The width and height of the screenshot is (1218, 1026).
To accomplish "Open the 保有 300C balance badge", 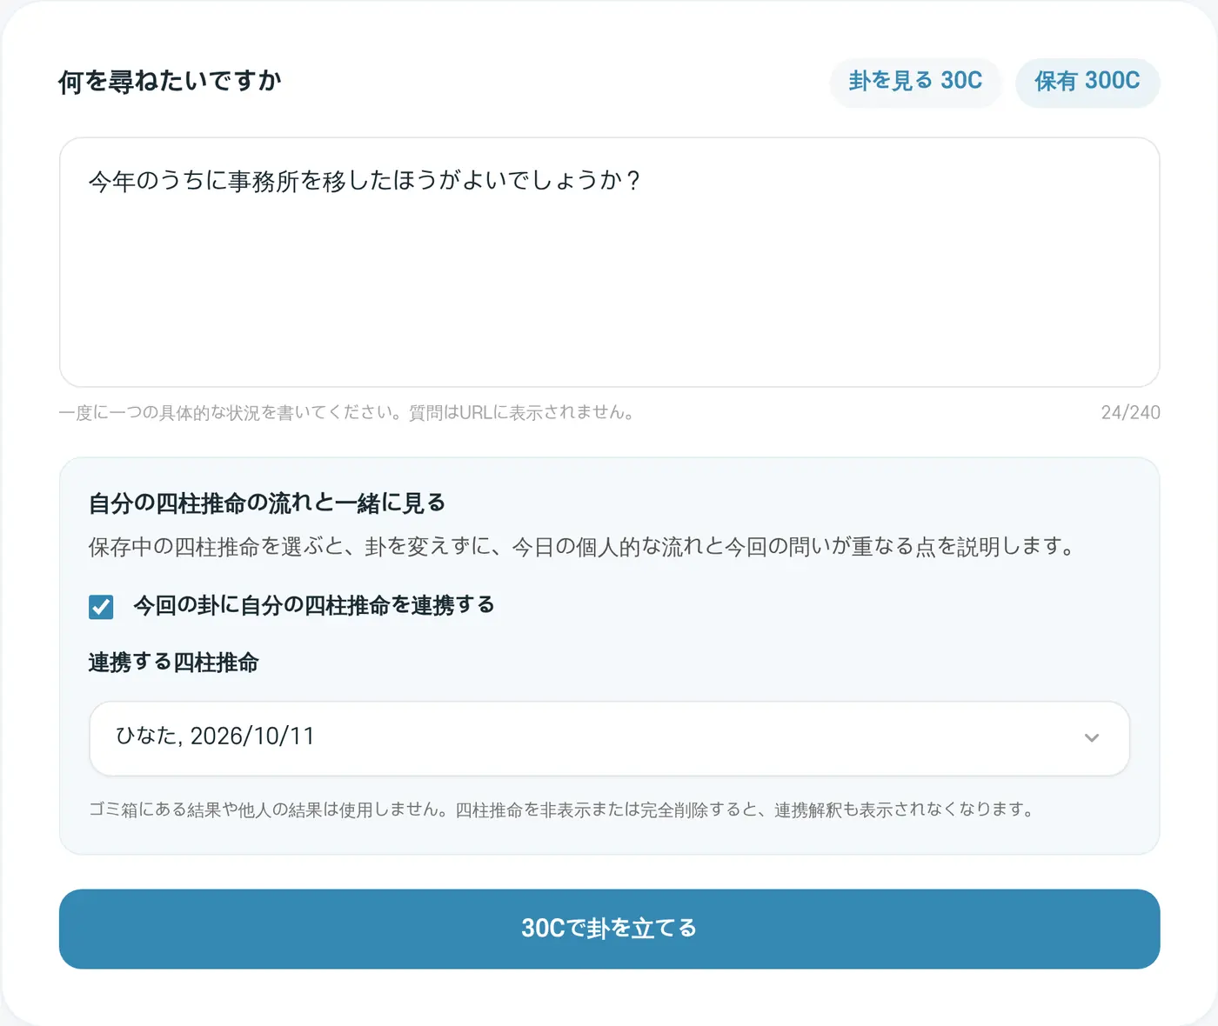I will tap(1087, 82).
